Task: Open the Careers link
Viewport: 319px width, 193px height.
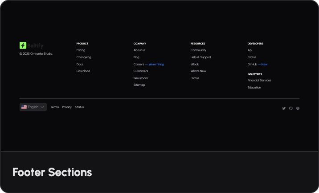Action: (139, 64)
